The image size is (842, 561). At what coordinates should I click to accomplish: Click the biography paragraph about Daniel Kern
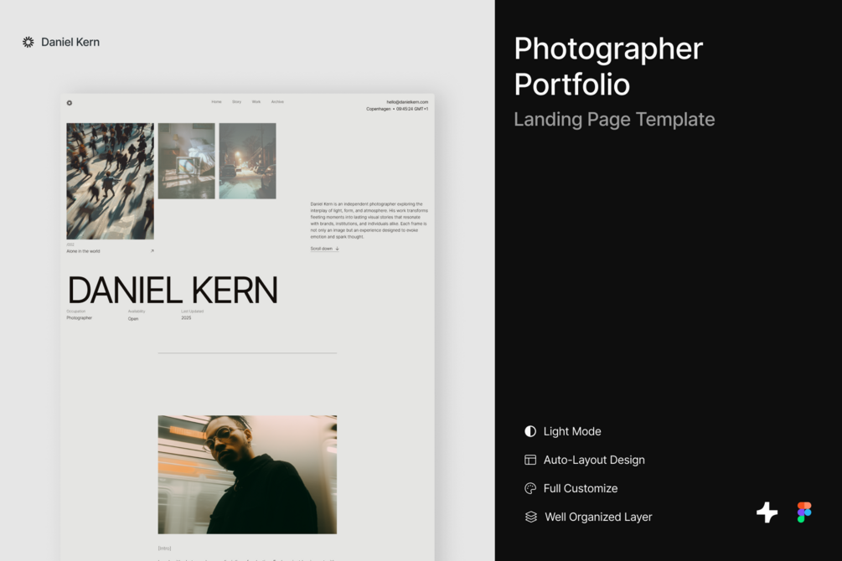point(369,220)
